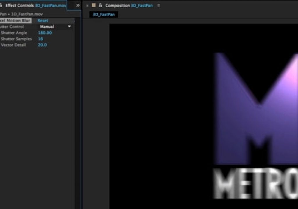Toggle the Composition panel lock icon
This screenshot has height=209, width=298.
click(x=100, y=5)
